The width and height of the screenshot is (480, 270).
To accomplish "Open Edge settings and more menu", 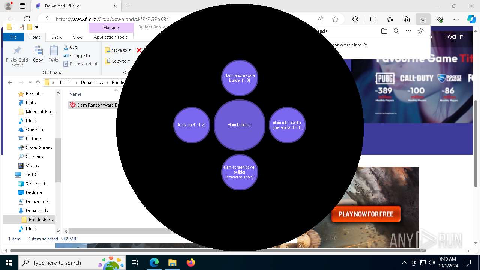I will pos(456,19).
